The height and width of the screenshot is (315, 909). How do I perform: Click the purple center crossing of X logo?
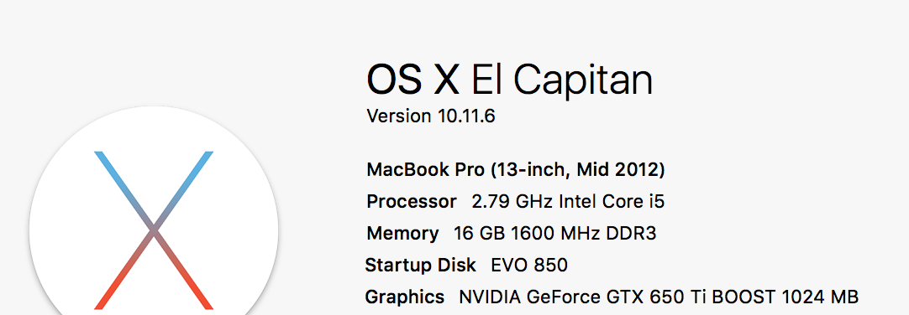(x=154, y=230)
